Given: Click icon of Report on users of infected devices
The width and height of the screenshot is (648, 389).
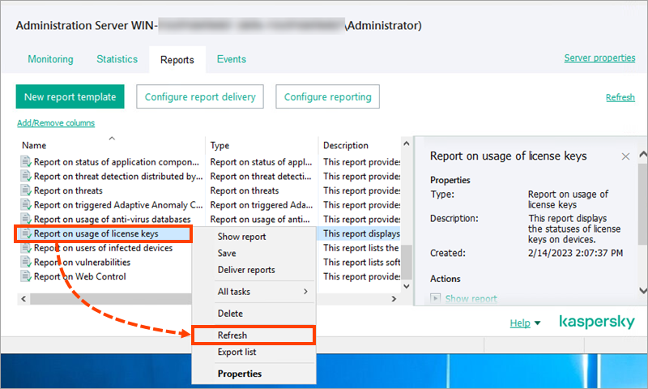Looking at the screenshot, I should pyautogui.click(x=26, y=248).
